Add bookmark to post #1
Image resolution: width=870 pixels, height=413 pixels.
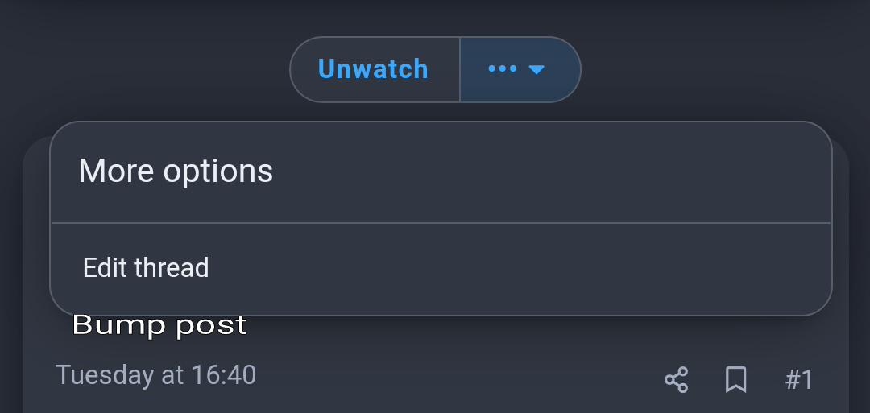click(x=735, y=380)
